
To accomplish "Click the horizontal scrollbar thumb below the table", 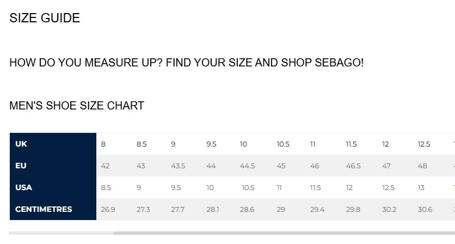I will [x=283, y=233].
